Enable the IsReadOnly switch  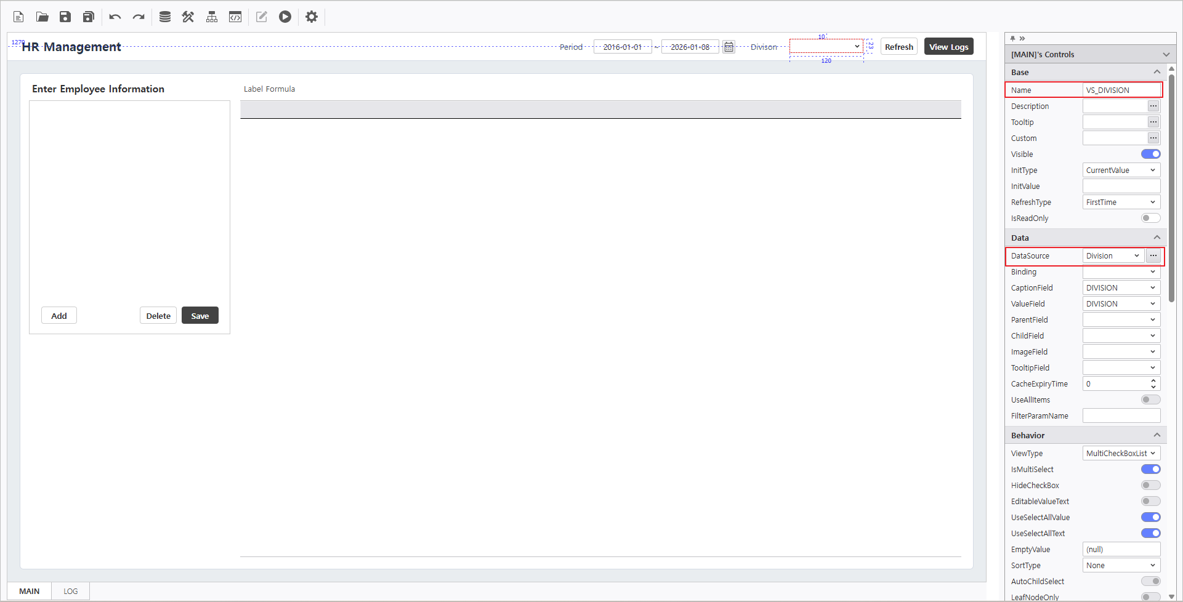tap(1150, 218)
